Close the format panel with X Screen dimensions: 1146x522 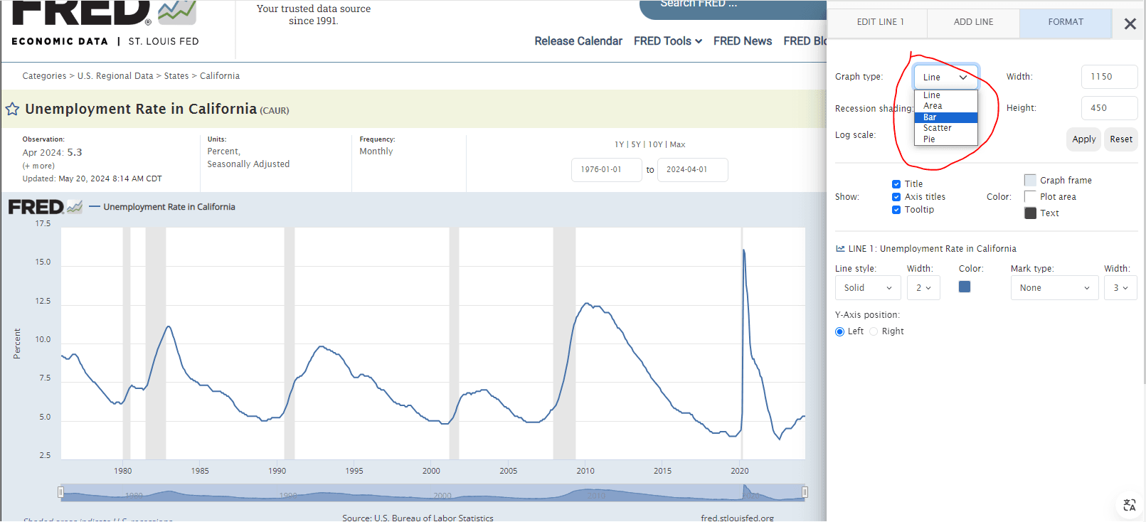coord(1130,24)
